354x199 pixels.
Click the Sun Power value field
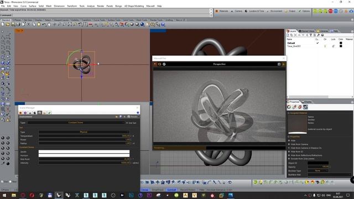tap(85, 139)
